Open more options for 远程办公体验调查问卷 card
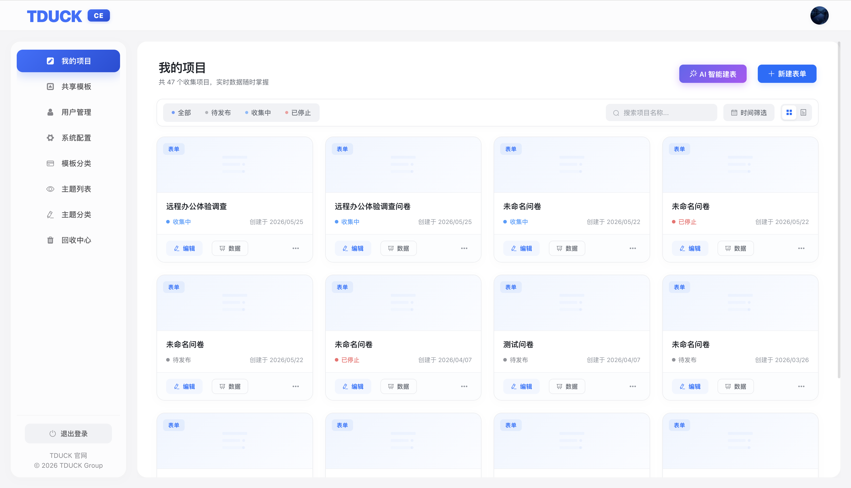The height and width of the screenshot is (488, 851). (x=464, y=248)
